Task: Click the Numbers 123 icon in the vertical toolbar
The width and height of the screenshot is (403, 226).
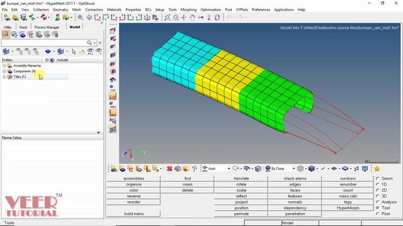Action: pos(113,88)
